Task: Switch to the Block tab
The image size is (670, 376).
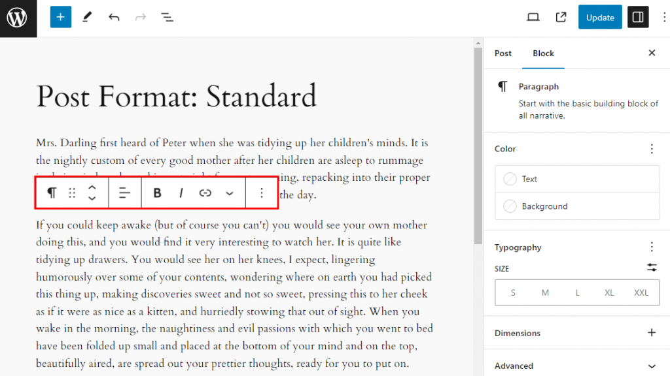Action: tap(543, 53)
